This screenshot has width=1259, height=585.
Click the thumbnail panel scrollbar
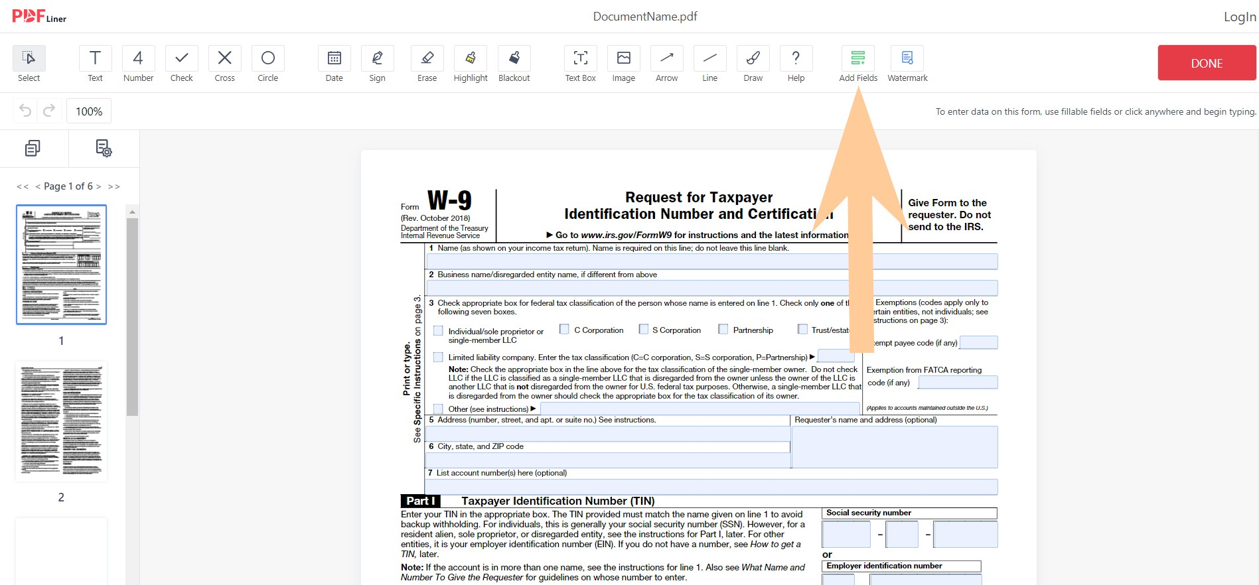point(132,317)
